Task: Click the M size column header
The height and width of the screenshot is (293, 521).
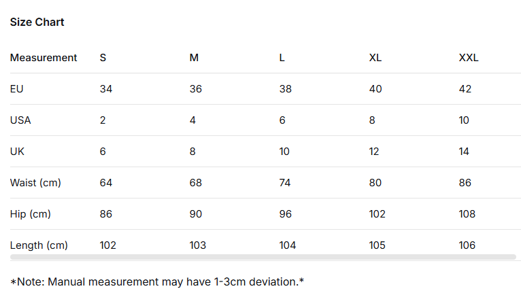Action: pyautogui.click(x=194, y=58)
